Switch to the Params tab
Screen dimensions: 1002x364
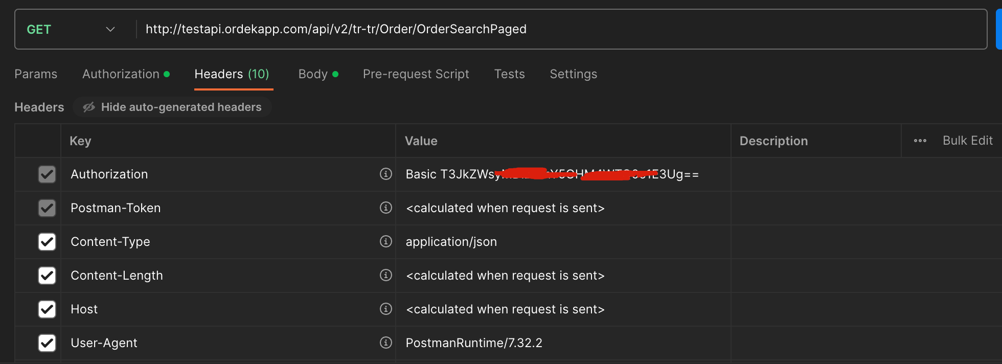click(x=36, y=74)
